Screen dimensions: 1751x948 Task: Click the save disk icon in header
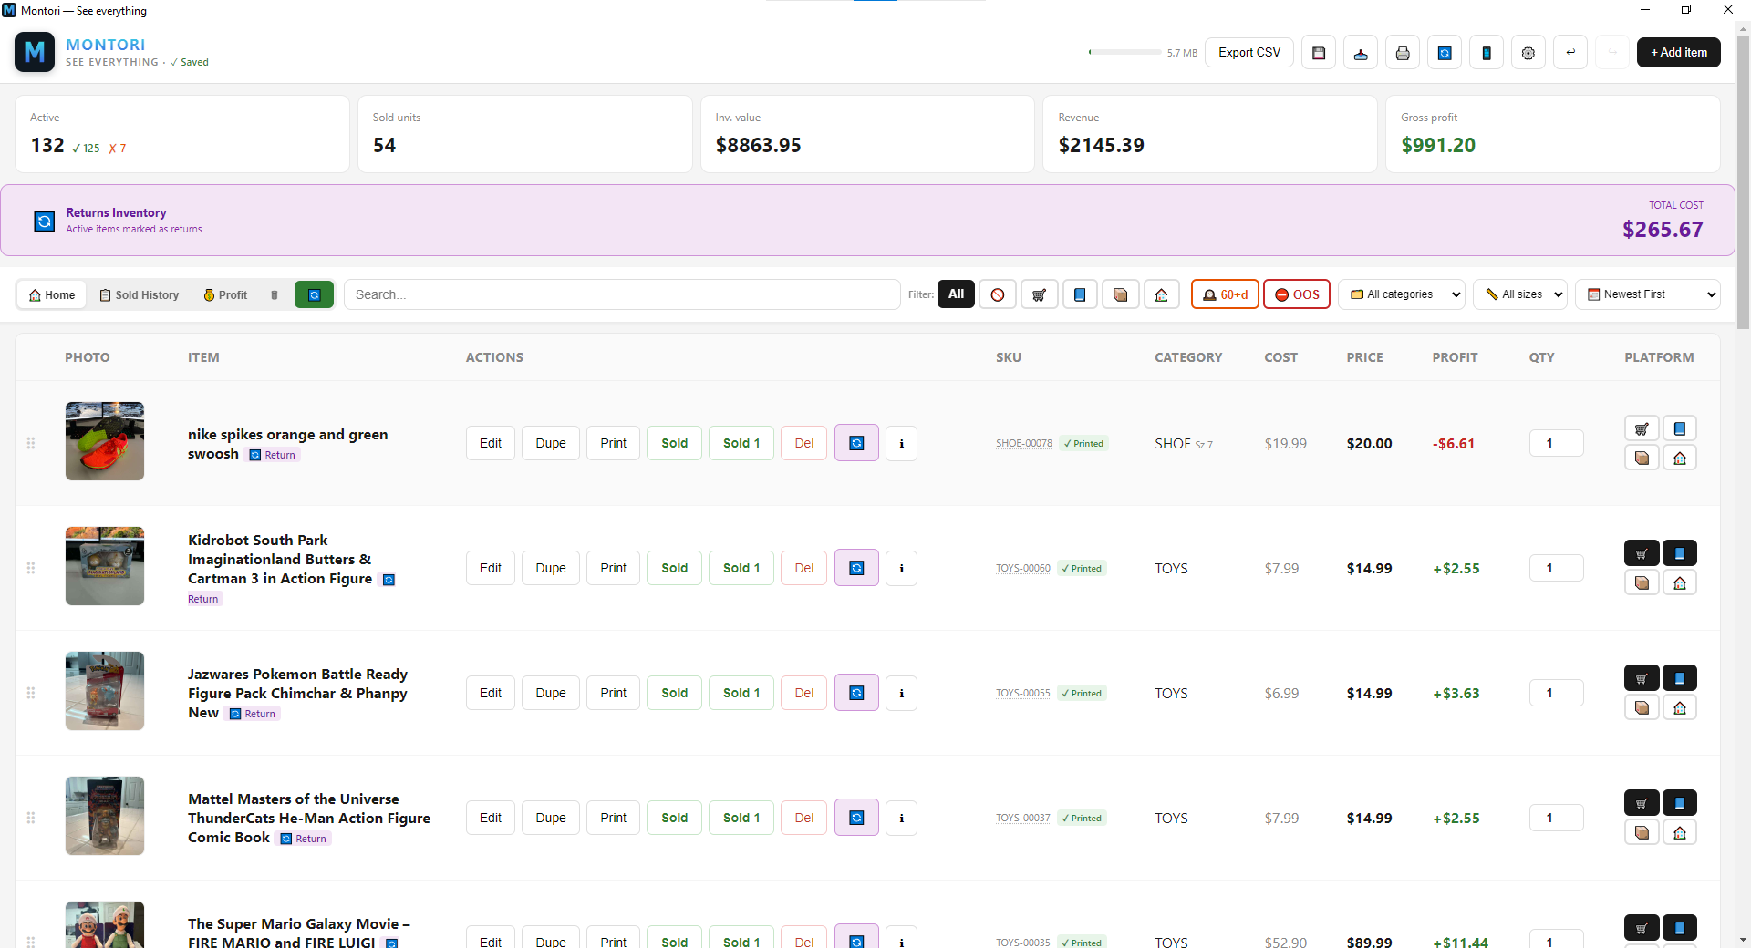pyautogui.click(x=1319, y=53)
